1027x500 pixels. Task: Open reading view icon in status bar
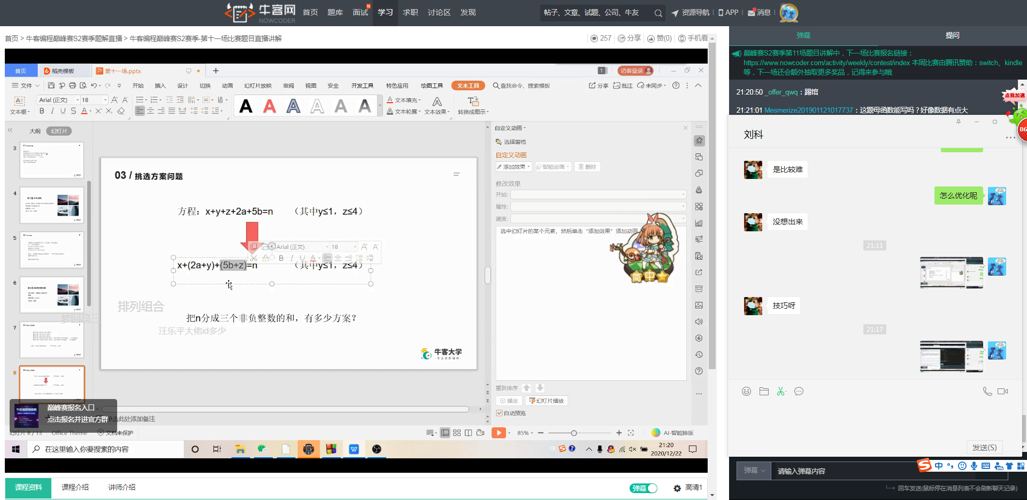tap(469, 433)
